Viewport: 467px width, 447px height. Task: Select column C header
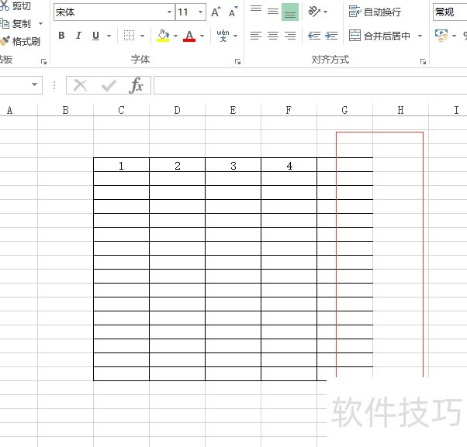pos(121,110)
